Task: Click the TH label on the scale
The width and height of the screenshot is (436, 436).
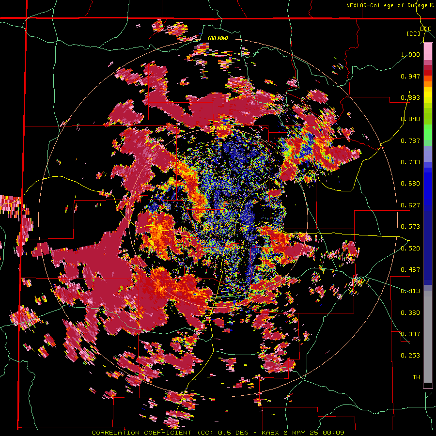Action: pos(416,377)
